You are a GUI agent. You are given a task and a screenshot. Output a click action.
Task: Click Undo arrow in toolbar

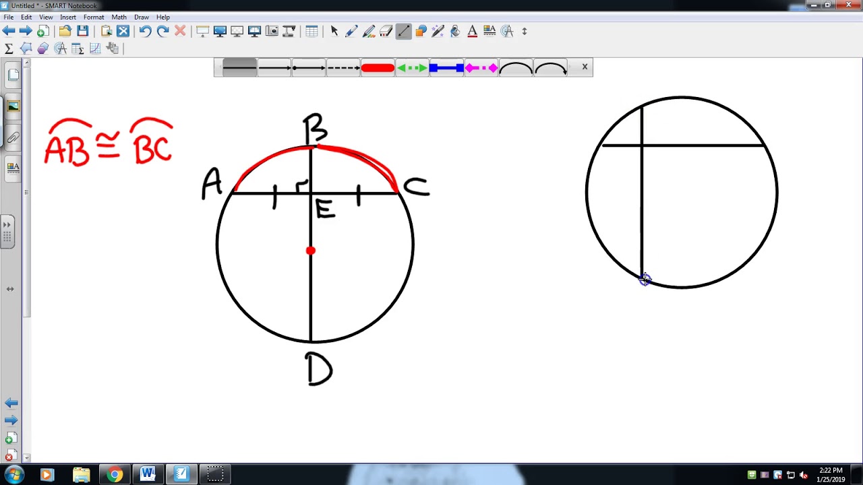(x=145, y=31)
